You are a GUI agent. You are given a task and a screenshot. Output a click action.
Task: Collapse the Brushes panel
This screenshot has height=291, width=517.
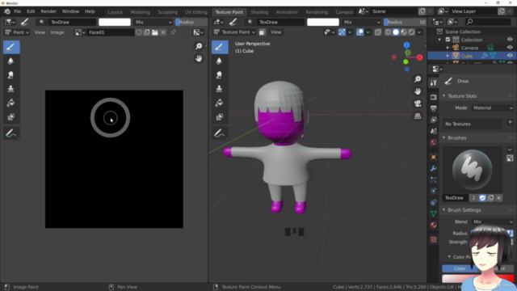pyautogui.click(x=443, y=137)
